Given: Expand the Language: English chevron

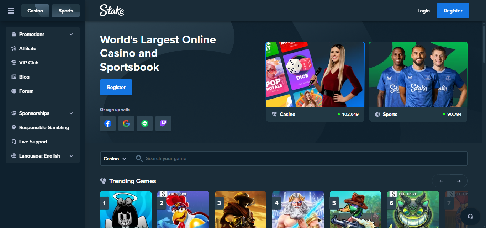Looking at the screenshot, I should coord(71,156).
